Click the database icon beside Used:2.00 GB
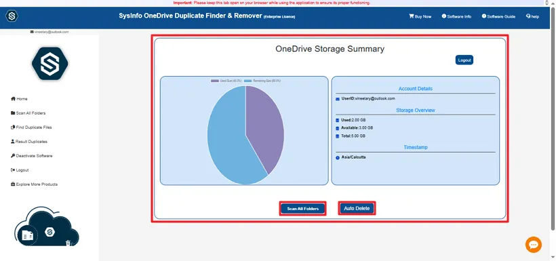Image resolution: width=556 pixels, height=261 pixels. (x=338, y=120)
